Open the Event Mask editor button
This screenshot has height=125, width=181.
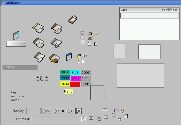pos(84,119)
